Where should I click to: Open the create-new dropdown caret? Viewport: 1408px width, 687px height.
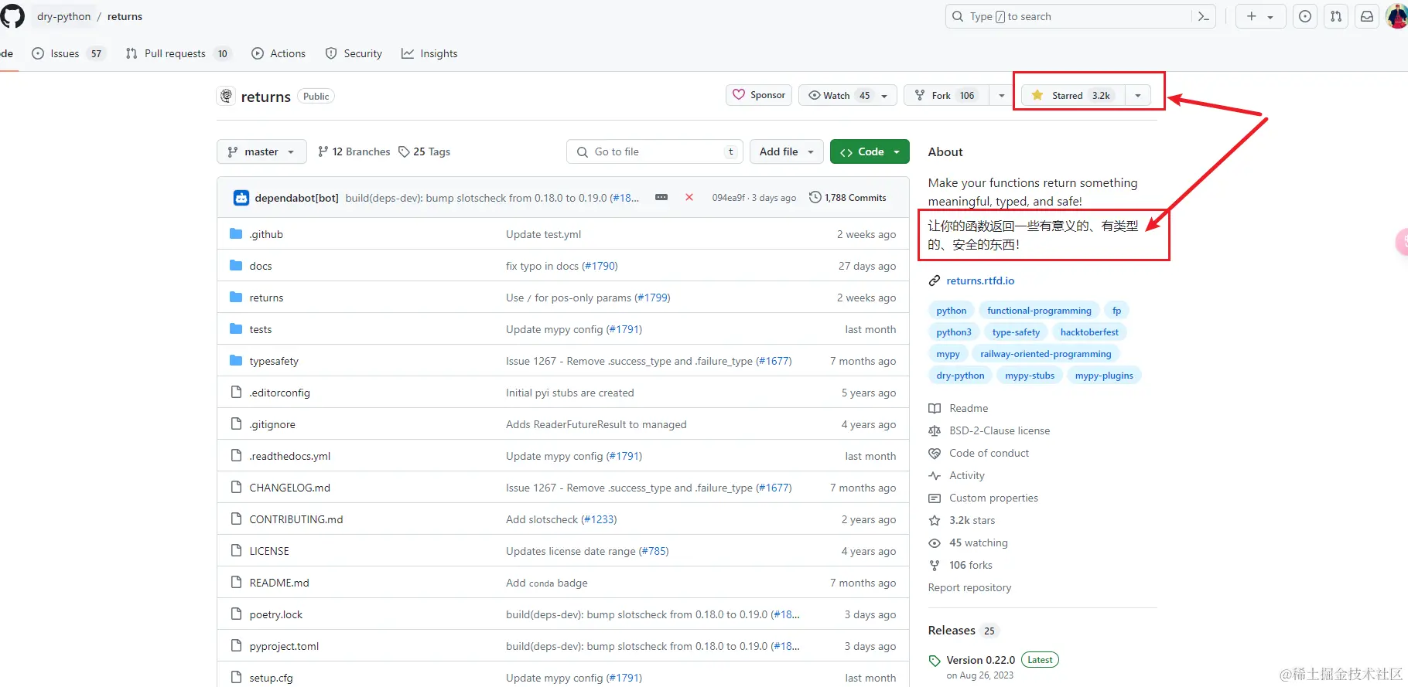click(x=1270, y=16)
